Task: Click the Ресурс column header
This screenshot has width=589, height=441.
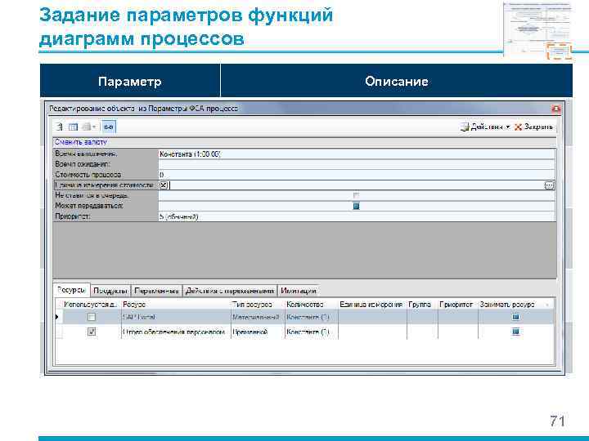Action: pyautogui.click(x=176, y=305)
